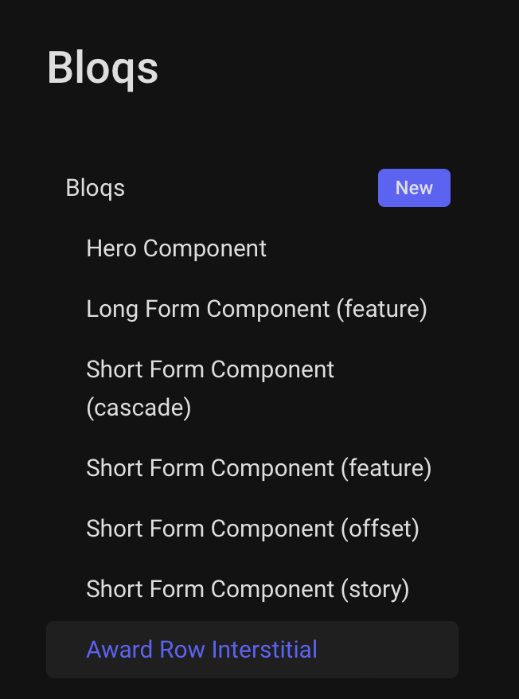Choose Hero Component from the Bloqs list
The image size is (519, 699).
[176, 248]
